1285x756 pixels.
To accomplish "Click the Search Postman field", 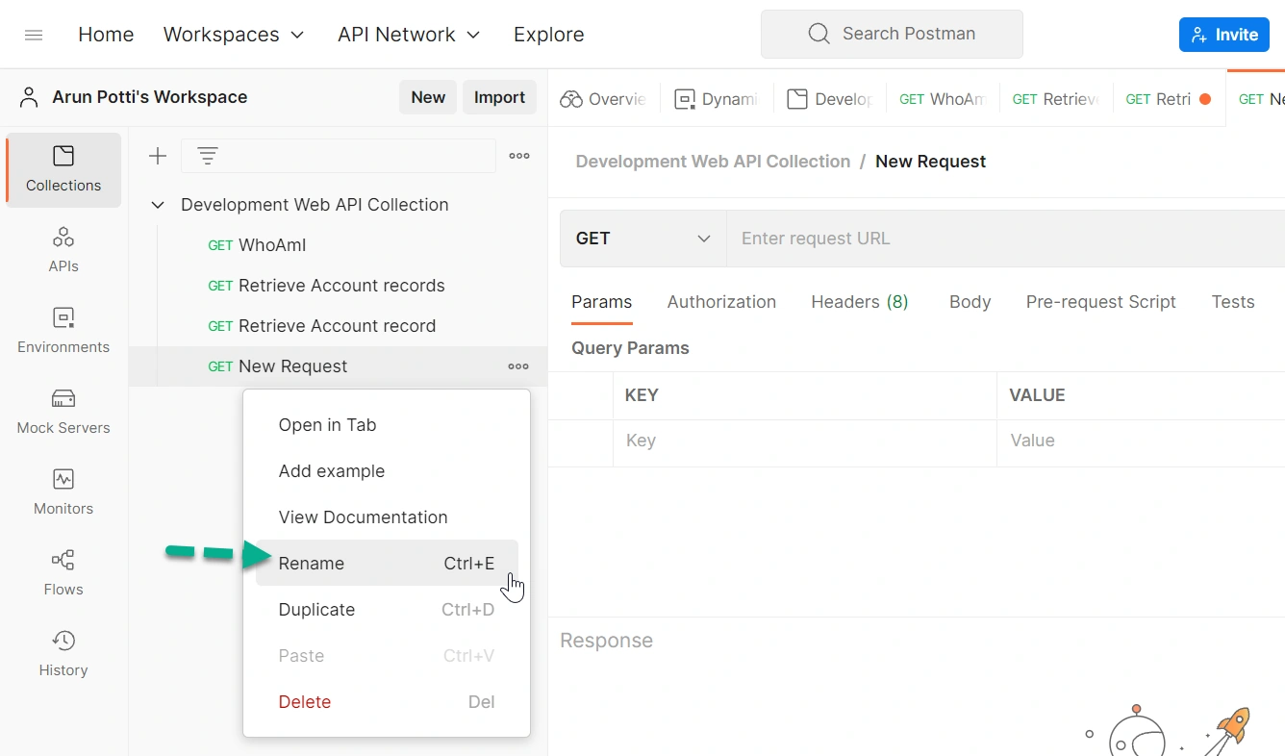I will tap(892, 34).
